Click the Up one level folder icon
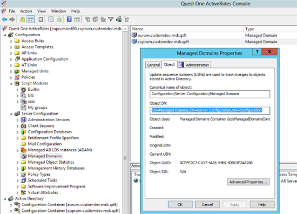The image size is (297, 214). pos(23,19)
